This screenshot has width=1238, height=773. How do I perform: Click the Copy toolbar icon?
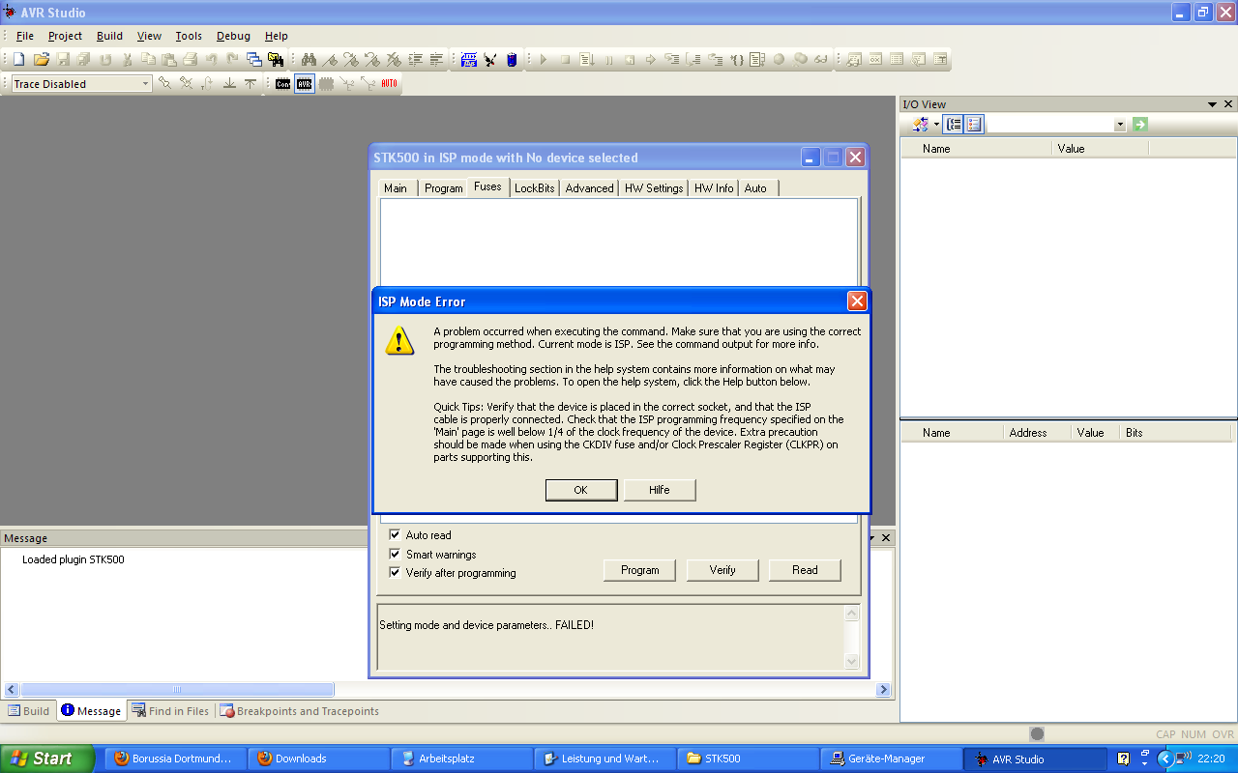tap(147, 60)
